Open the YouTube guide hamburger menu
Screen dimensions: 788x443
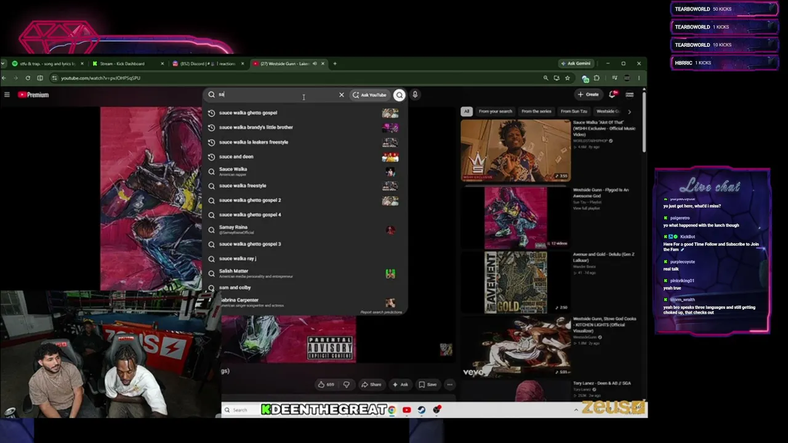pyautogui.click(x=7, y=95)
